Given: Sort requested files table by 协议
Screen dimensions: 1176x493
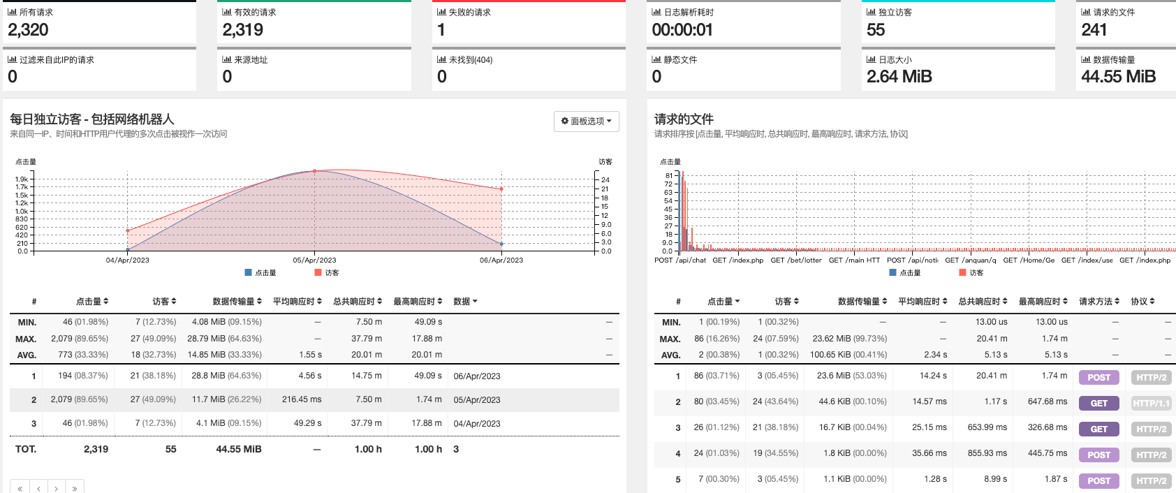Looking at the screenshot, I should click(x=1142, y=302).
